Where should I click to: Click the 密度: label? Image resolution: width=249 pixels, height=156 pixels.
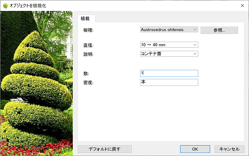pyautogui.click(x=89, y=82)
